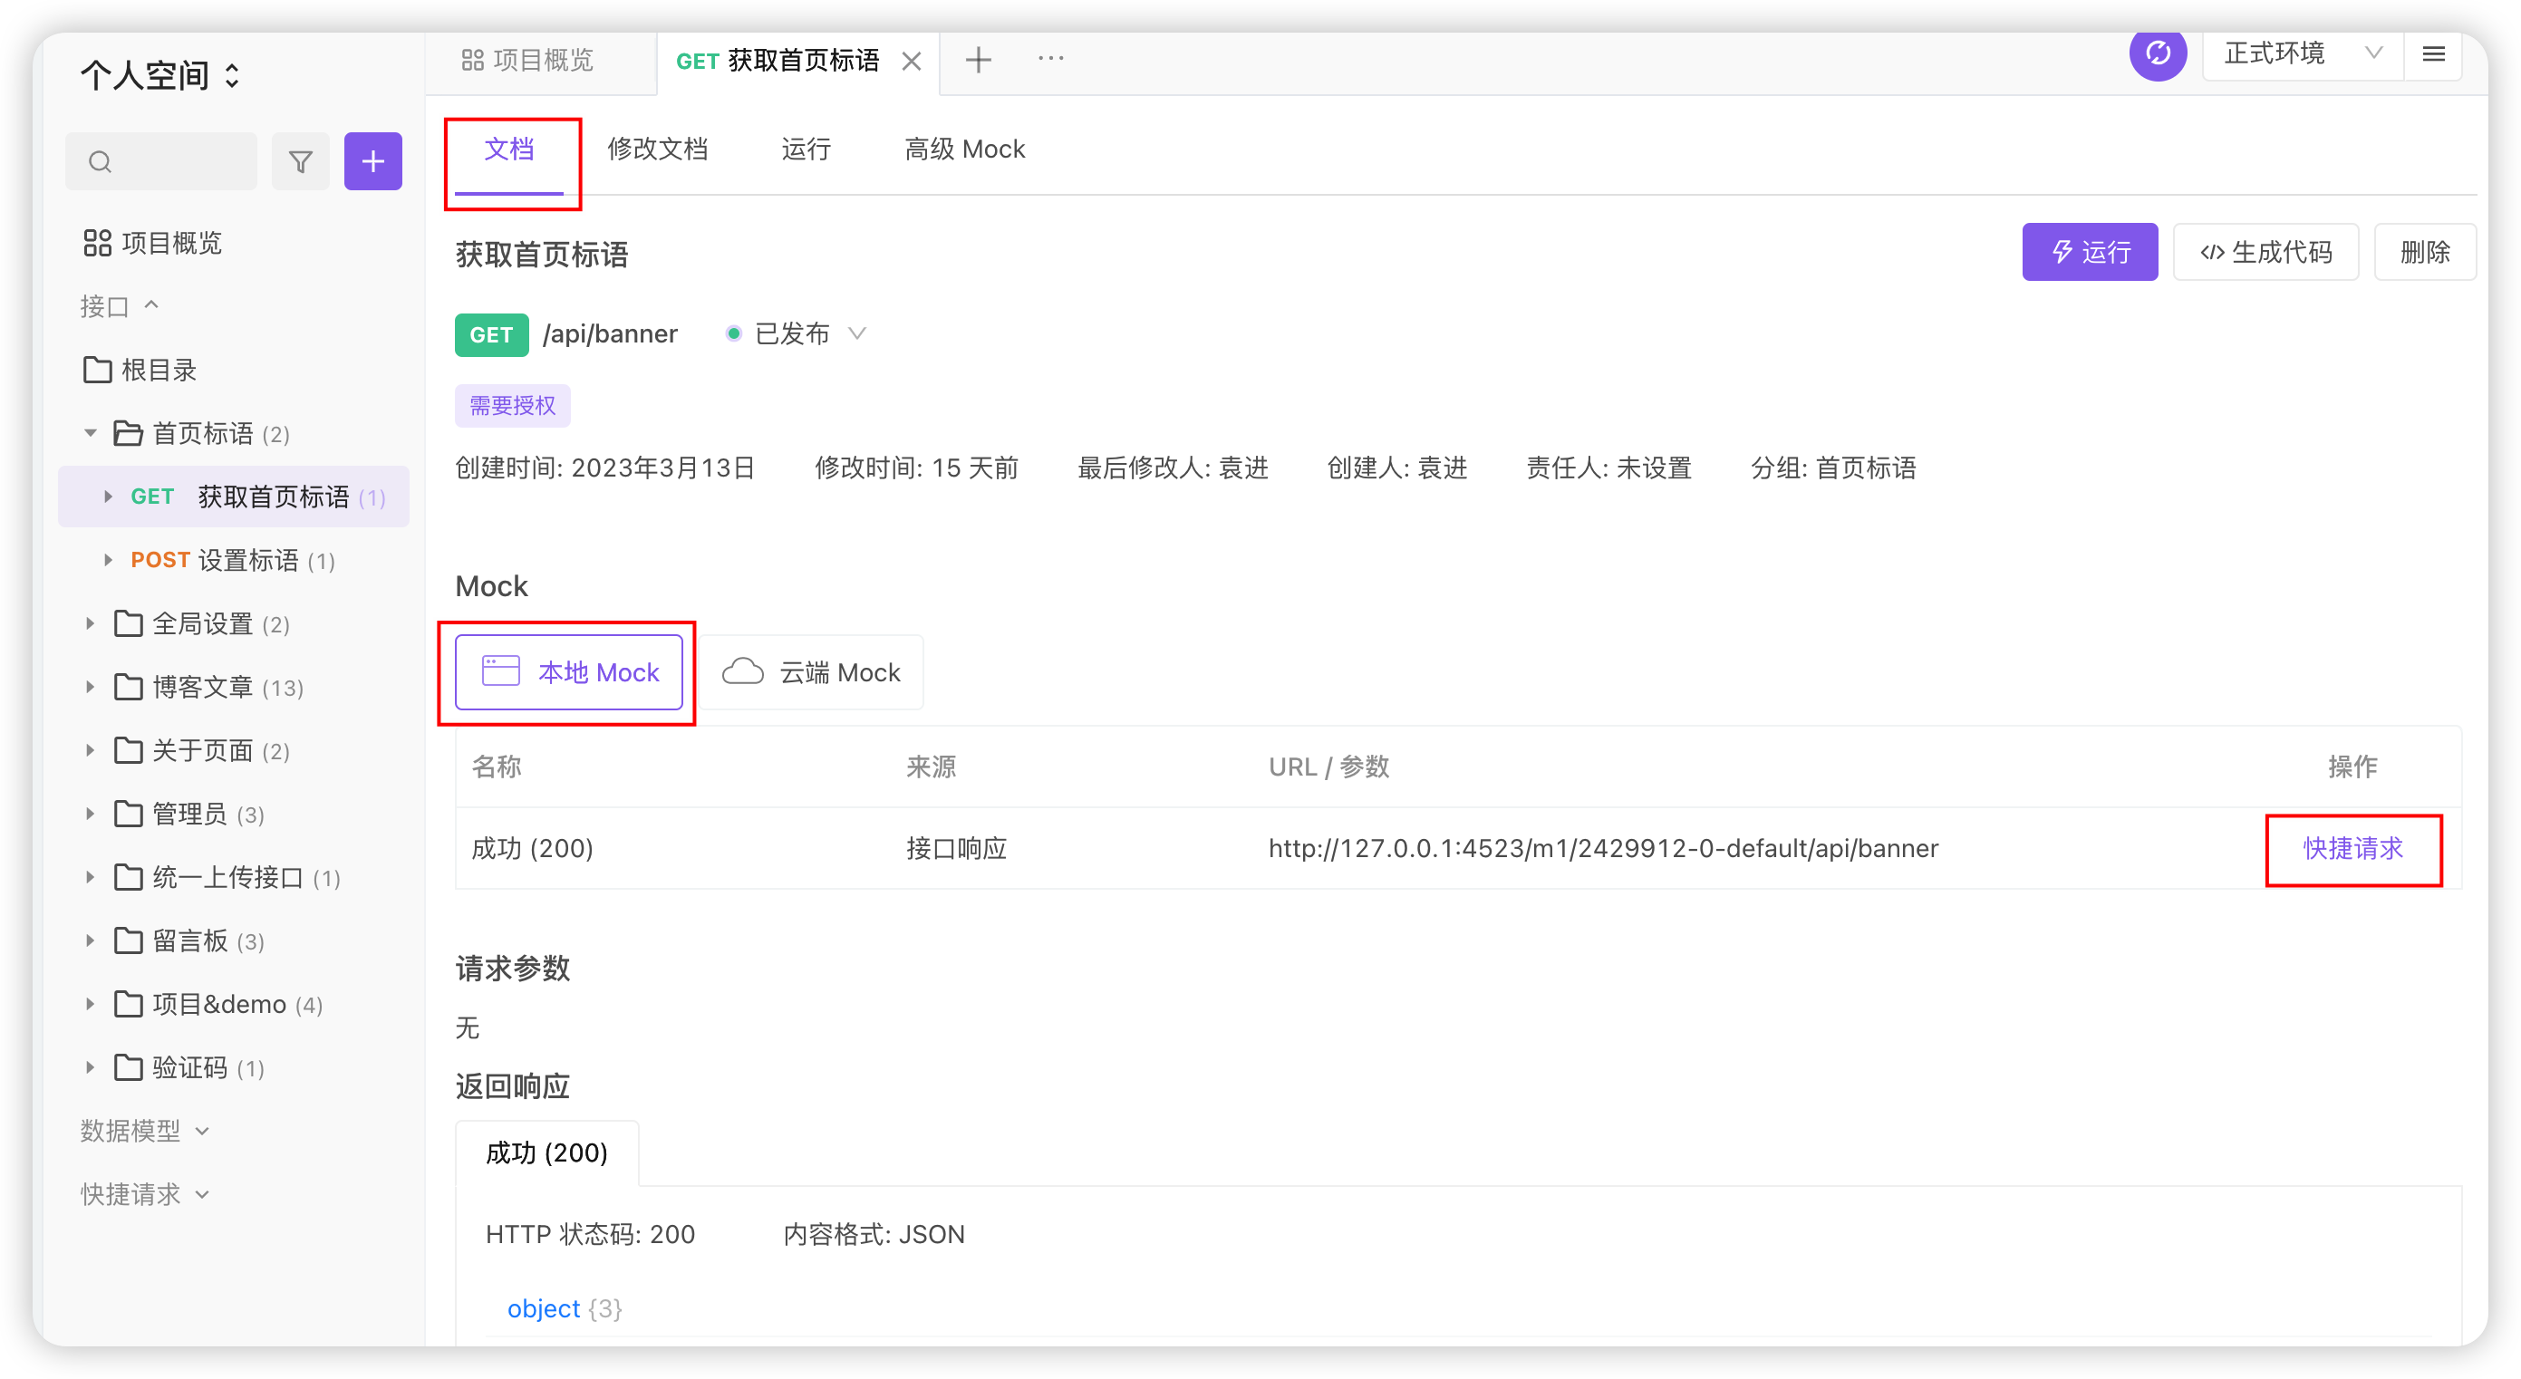Select the 成功 (200) response tab
This screenshot has height=1379, width=2521.
(x=546, y=1152)
